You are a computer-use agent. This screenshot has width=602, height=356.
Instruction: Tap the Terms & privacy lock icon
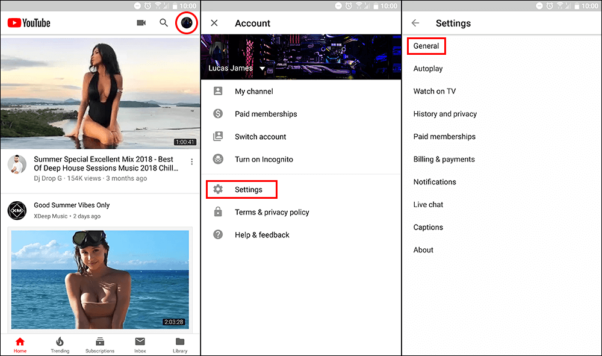pyautogui.click(x=218, y=211)
